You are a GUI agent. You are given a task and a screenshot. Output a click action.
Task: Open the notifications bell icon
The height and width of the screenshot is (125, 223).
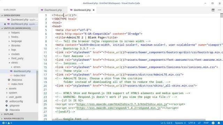tap(219, 123)
